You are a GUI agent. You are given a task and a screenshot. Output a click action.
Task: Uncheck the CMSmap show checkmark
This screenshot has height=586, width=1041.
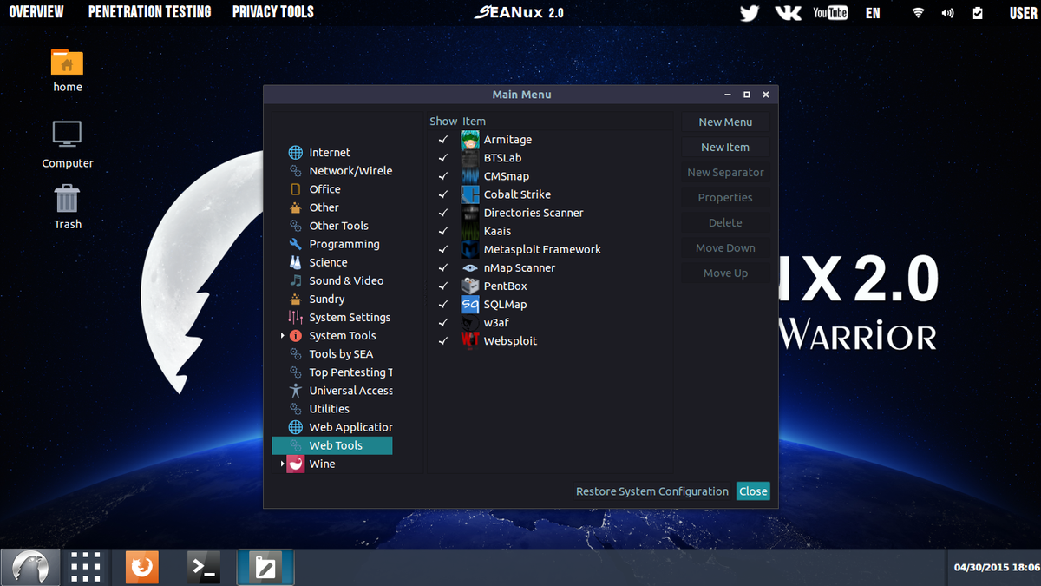(x=443, y=176)
